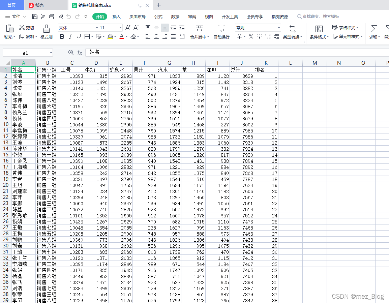This screenshot has height=303, width=389.
Task: Toggle center text alignment
Action: (156, 37)
